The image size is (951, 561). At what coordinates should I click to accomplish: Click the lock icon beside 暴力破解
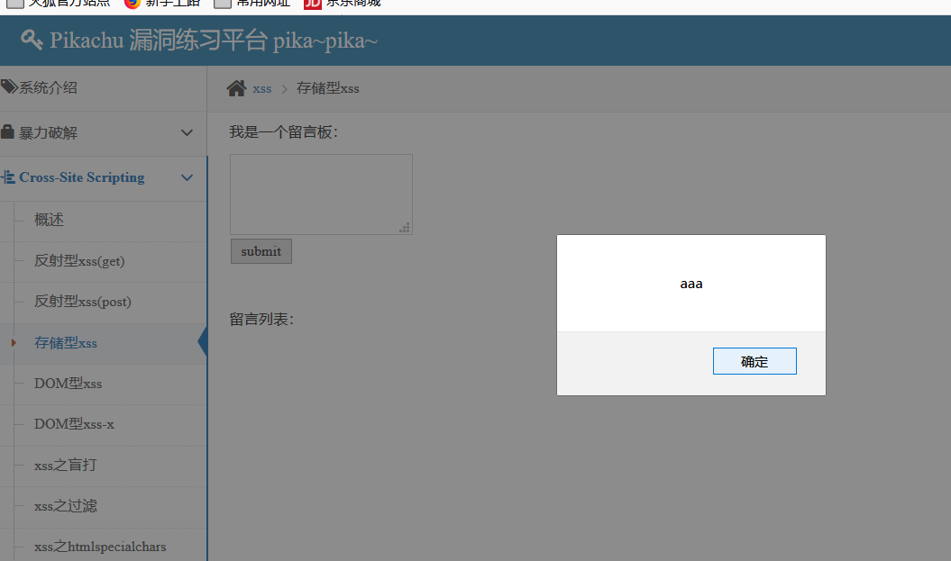pyautogui.click(x=8, y=131)
